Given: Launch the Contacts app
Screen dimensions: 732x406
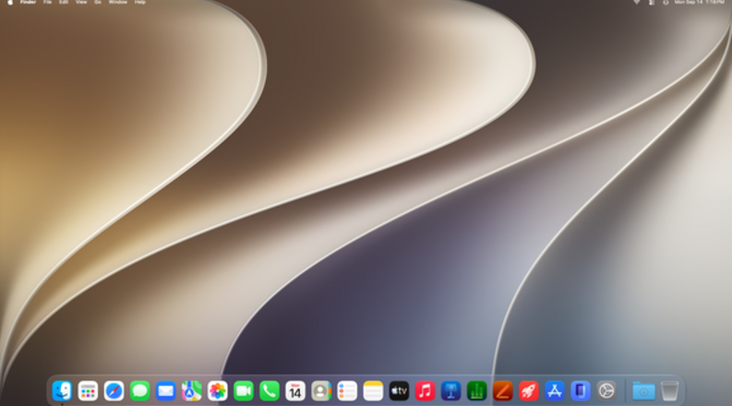Looking at the screenshot, I should tap(321, 390).
